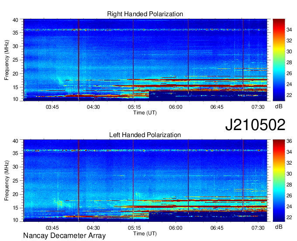Click the 25 MHz tick on Right Handed plot
Screen dimensions: 297x241
click(x=15, y=60)
